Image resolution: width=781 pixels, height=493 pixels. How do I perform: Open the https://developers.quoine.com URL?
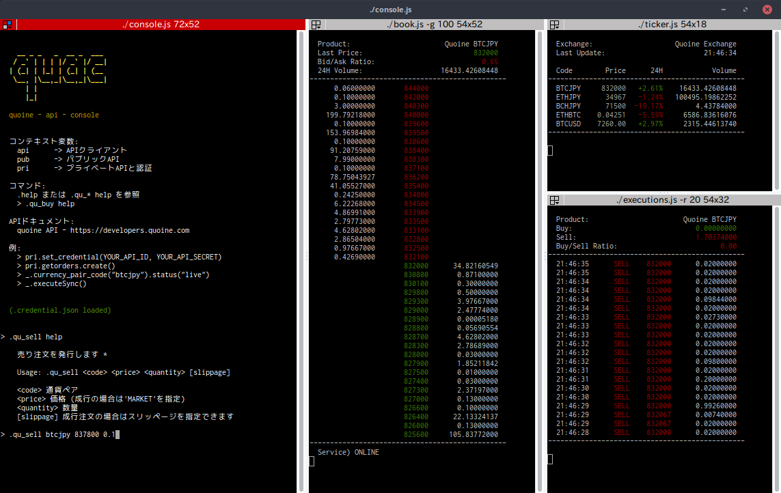[x=130, y=231]
